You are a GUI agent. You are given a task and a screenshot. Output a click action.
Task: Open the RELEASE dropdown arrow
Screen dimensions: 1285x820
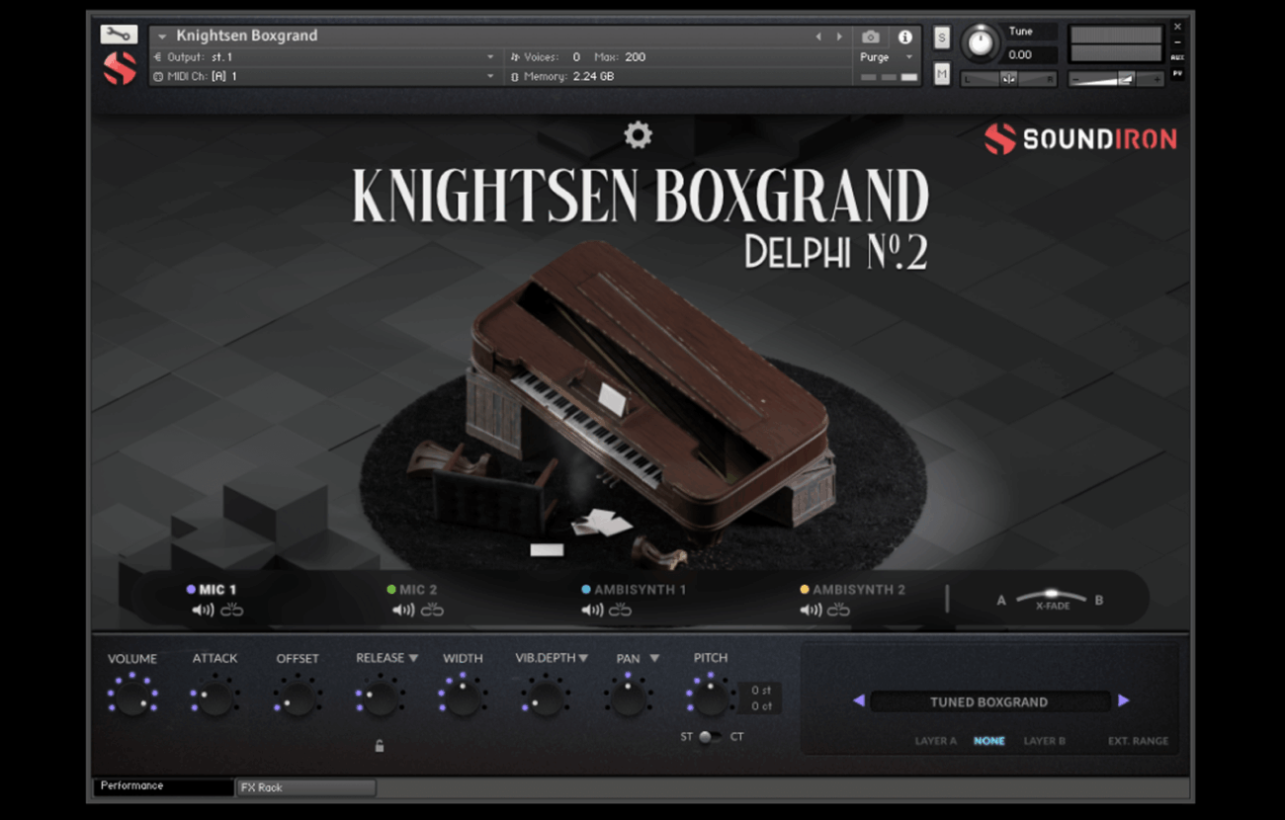(413, 658)
